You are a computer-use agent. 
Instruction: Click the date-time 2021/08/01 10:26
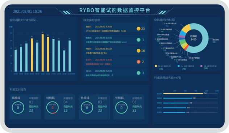click(28, 12)
